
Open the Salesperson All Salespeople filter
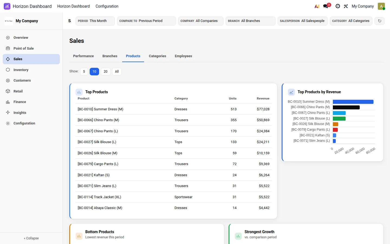coord(303,21)
